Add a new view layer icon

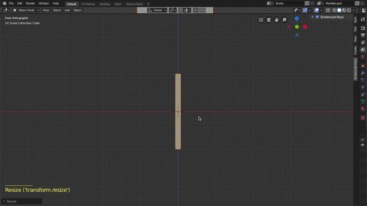pos(357,3)
